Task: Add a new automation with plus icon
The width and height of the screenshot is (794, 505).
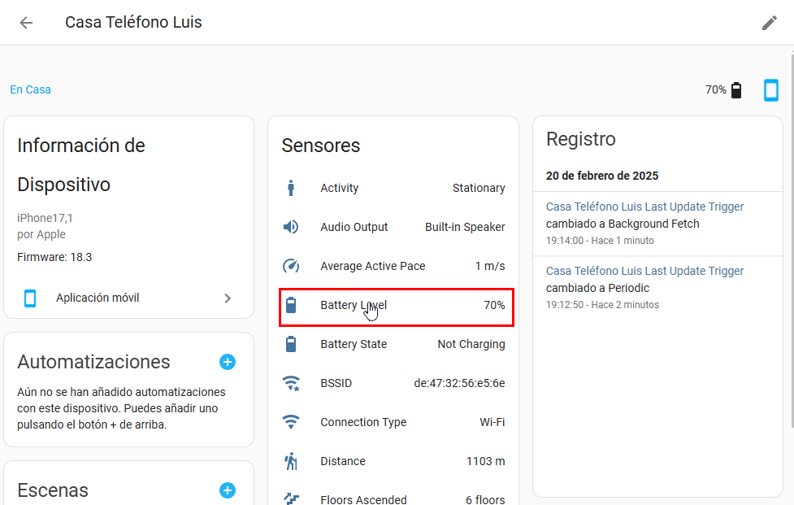Action: point(228,362)
